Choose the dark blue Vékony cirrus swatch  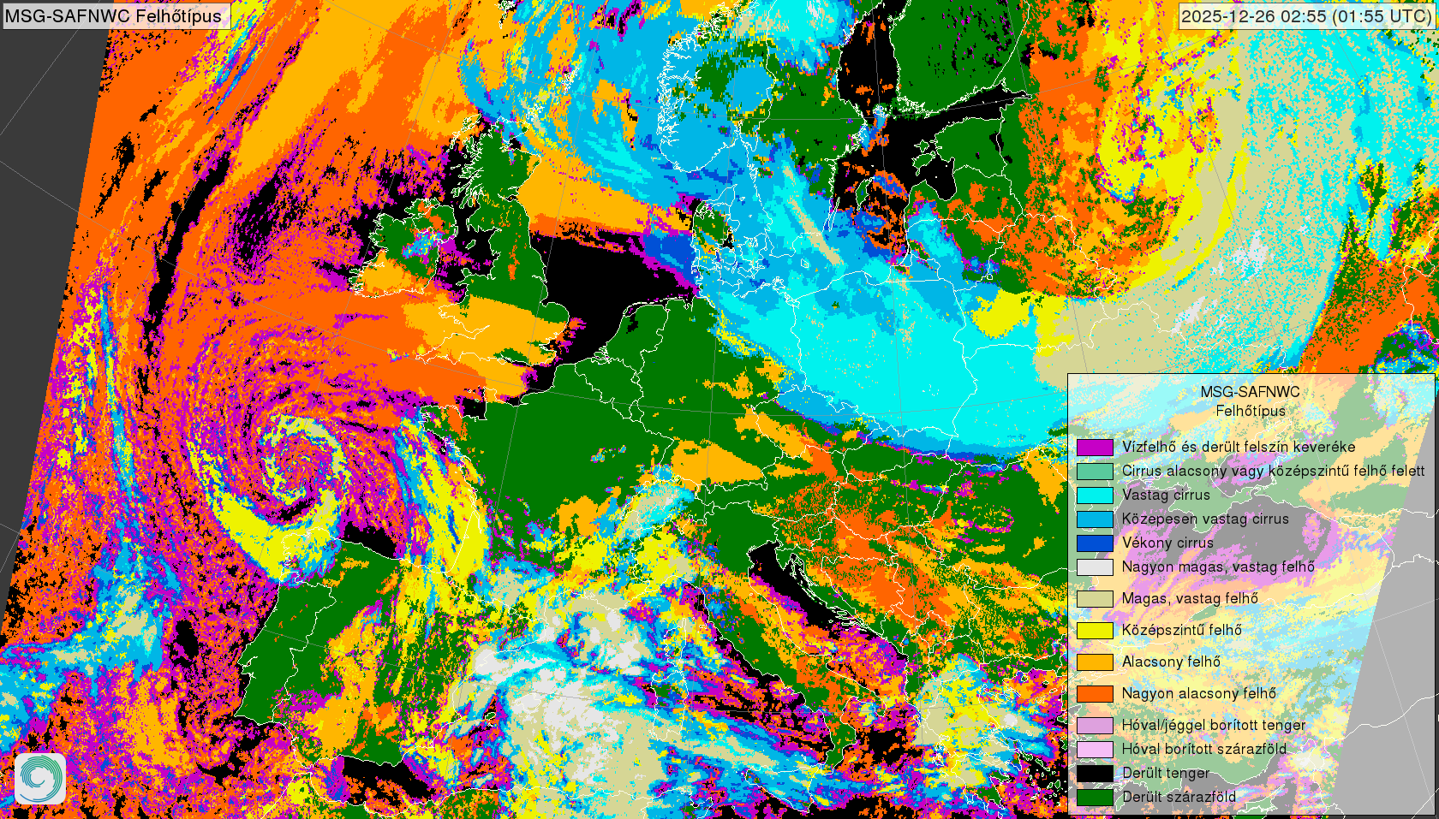1095,543
